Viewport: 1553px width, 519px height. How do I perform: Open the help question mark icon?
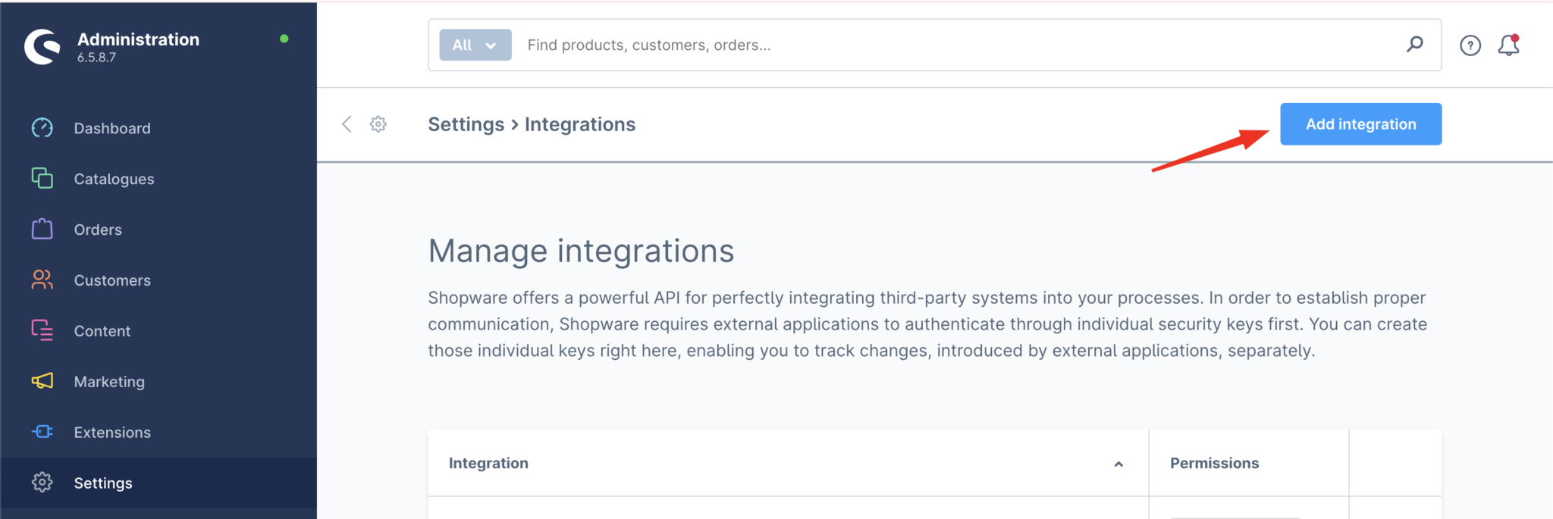tap(1470, 45)
